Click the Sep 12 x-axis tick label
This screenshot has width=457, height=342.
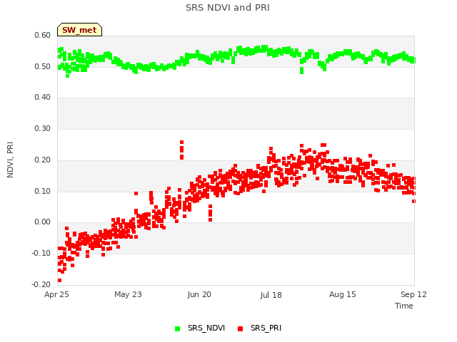(x=413, y=294)
